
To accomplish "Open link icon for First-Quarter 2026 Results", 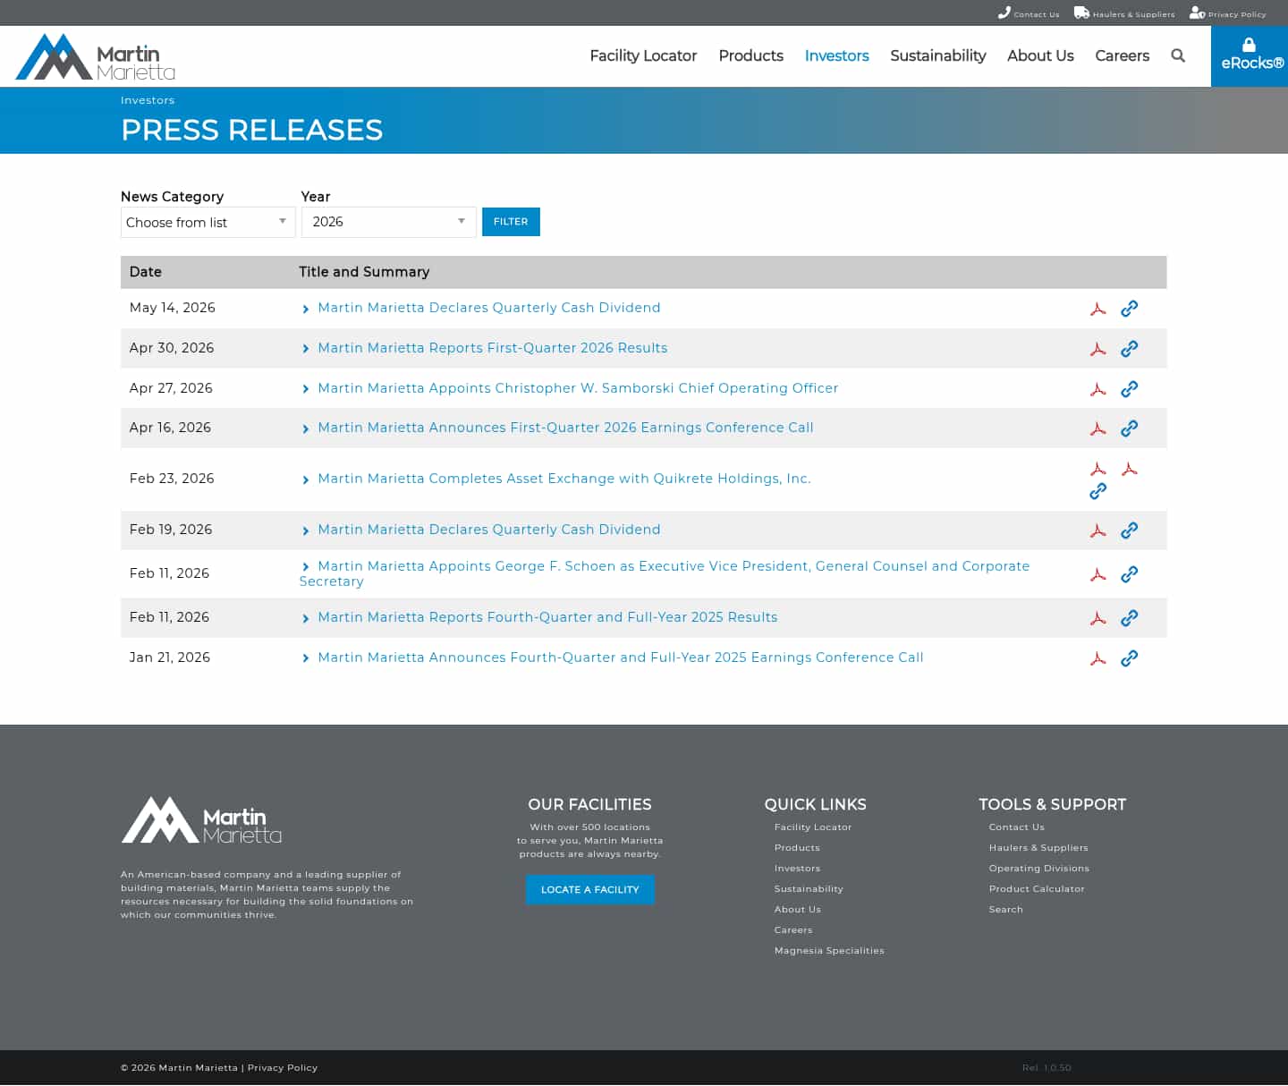I will tap(1130, 349).
